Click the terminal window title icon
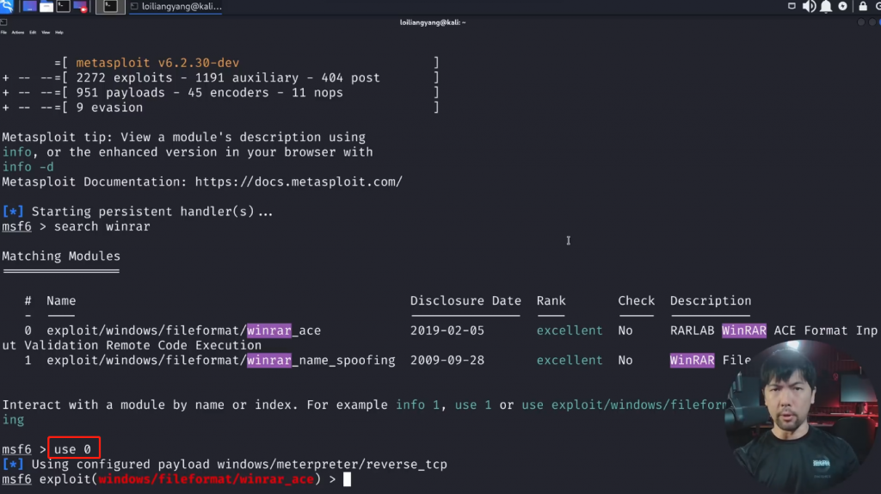 3,22
